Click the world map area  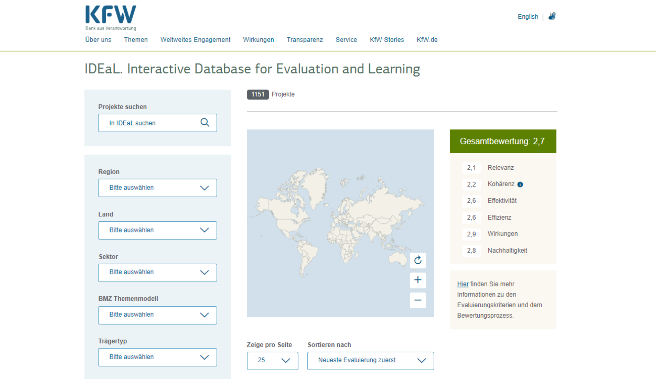click(340, 223)
